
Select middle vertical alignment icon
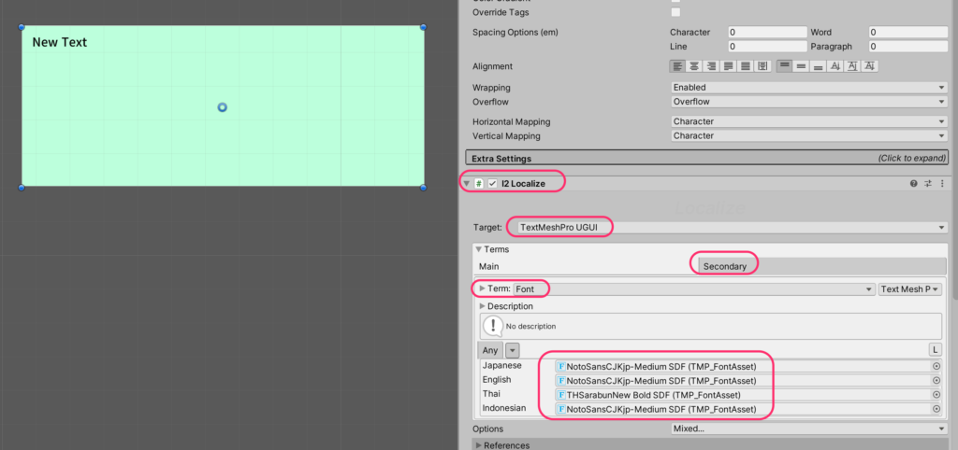click(x=802, y=66)
